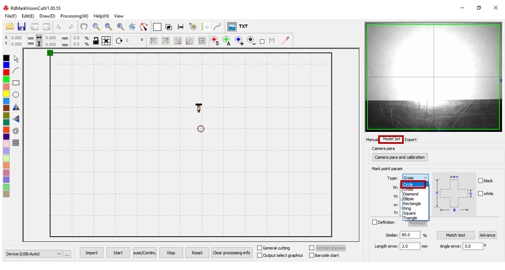Click Camera para and calibration button
505x270 pixels.
pyautogui.click(x=400, y=157)
